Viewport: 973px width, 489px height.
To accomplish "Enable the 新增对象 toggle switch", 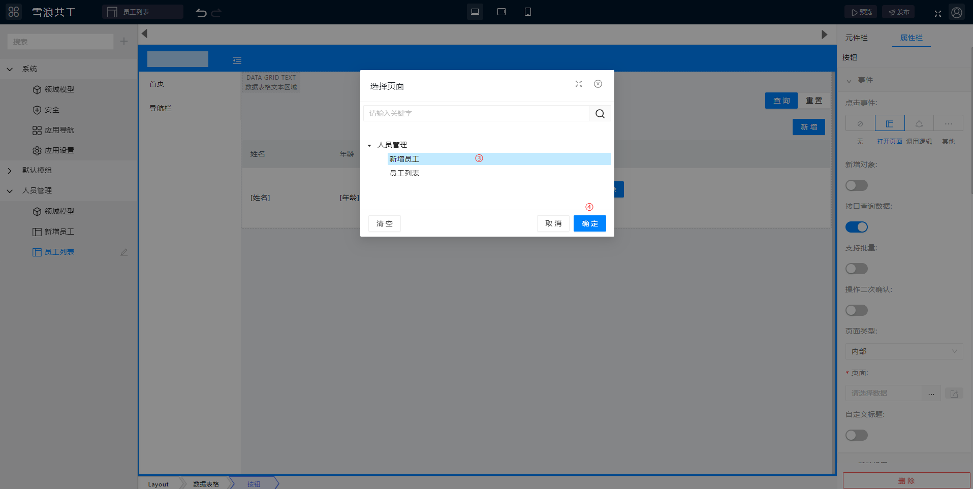I will [x=856, y=186].
